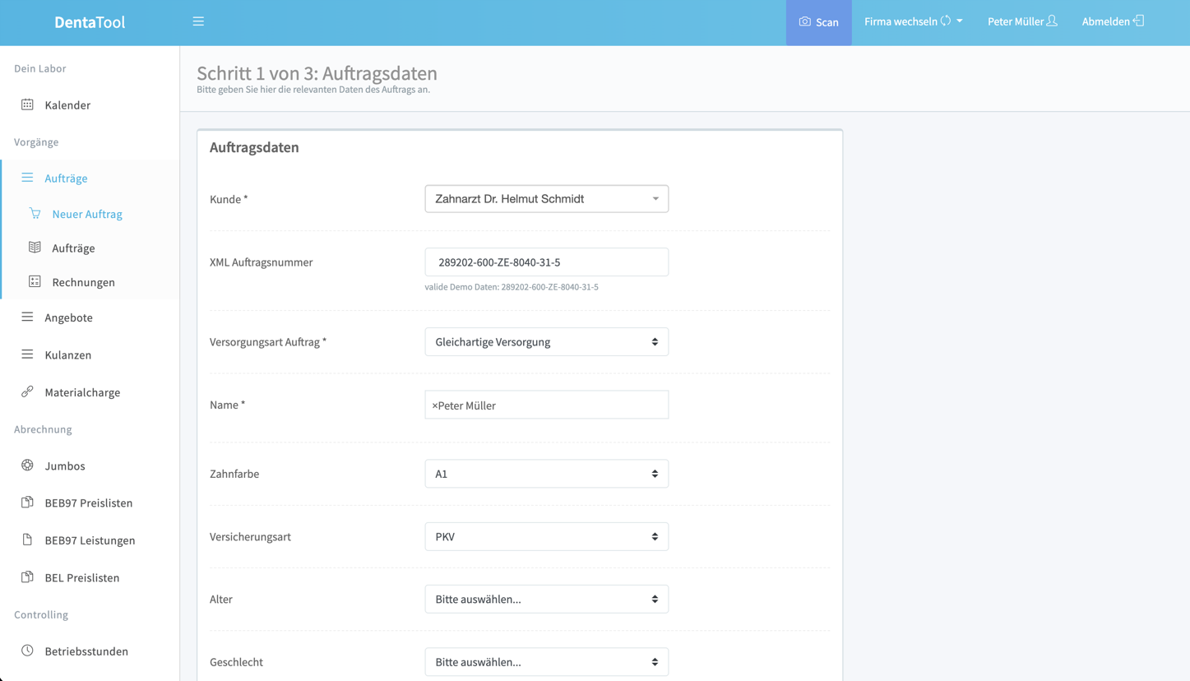Click the Rechnungen sidebar icon
Screen dimensions: 1190x681
click(35, 282)
